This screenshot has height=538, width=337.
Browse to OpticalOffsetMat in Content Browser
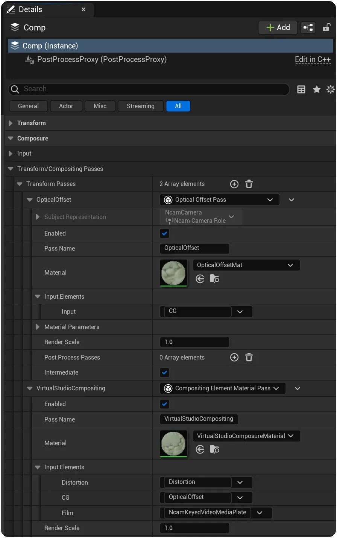tap(214, 279)
